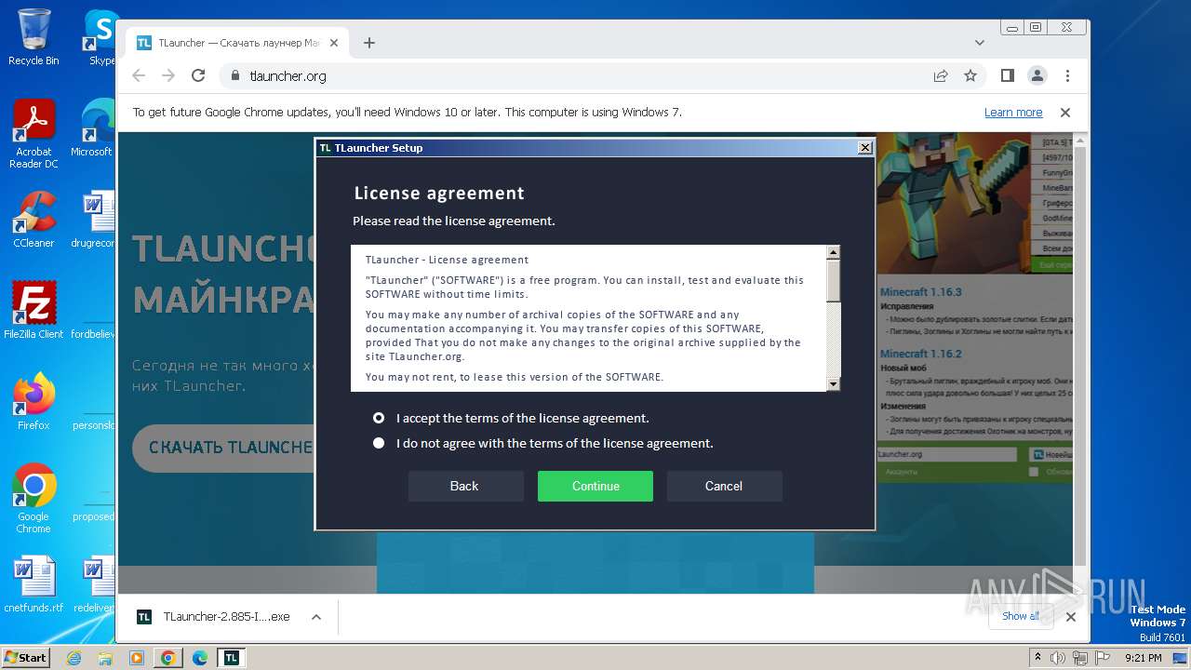Select the TLauncher browser tab

point(236,43)
